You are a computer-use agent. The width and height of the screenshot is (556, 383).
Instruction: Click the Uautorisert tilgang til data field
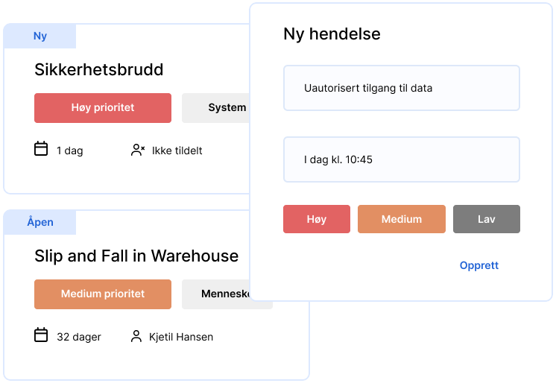[401, 88]
